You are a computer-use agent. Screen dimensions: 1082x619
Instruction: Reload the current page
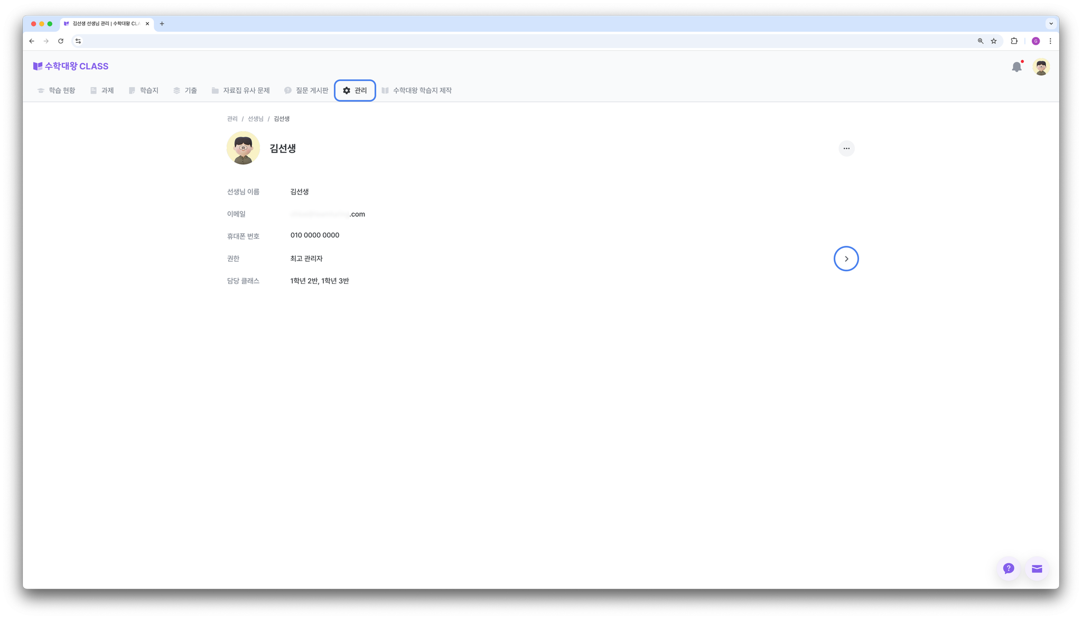(61, 41)
